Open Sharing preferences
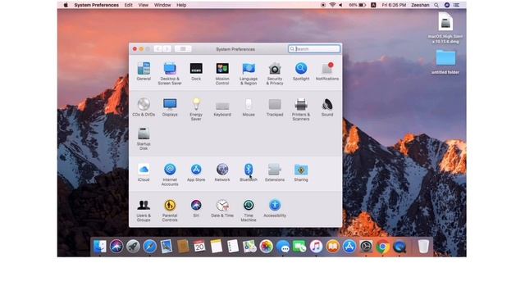The height and width of the screenshot is (295, 525). 301,172
